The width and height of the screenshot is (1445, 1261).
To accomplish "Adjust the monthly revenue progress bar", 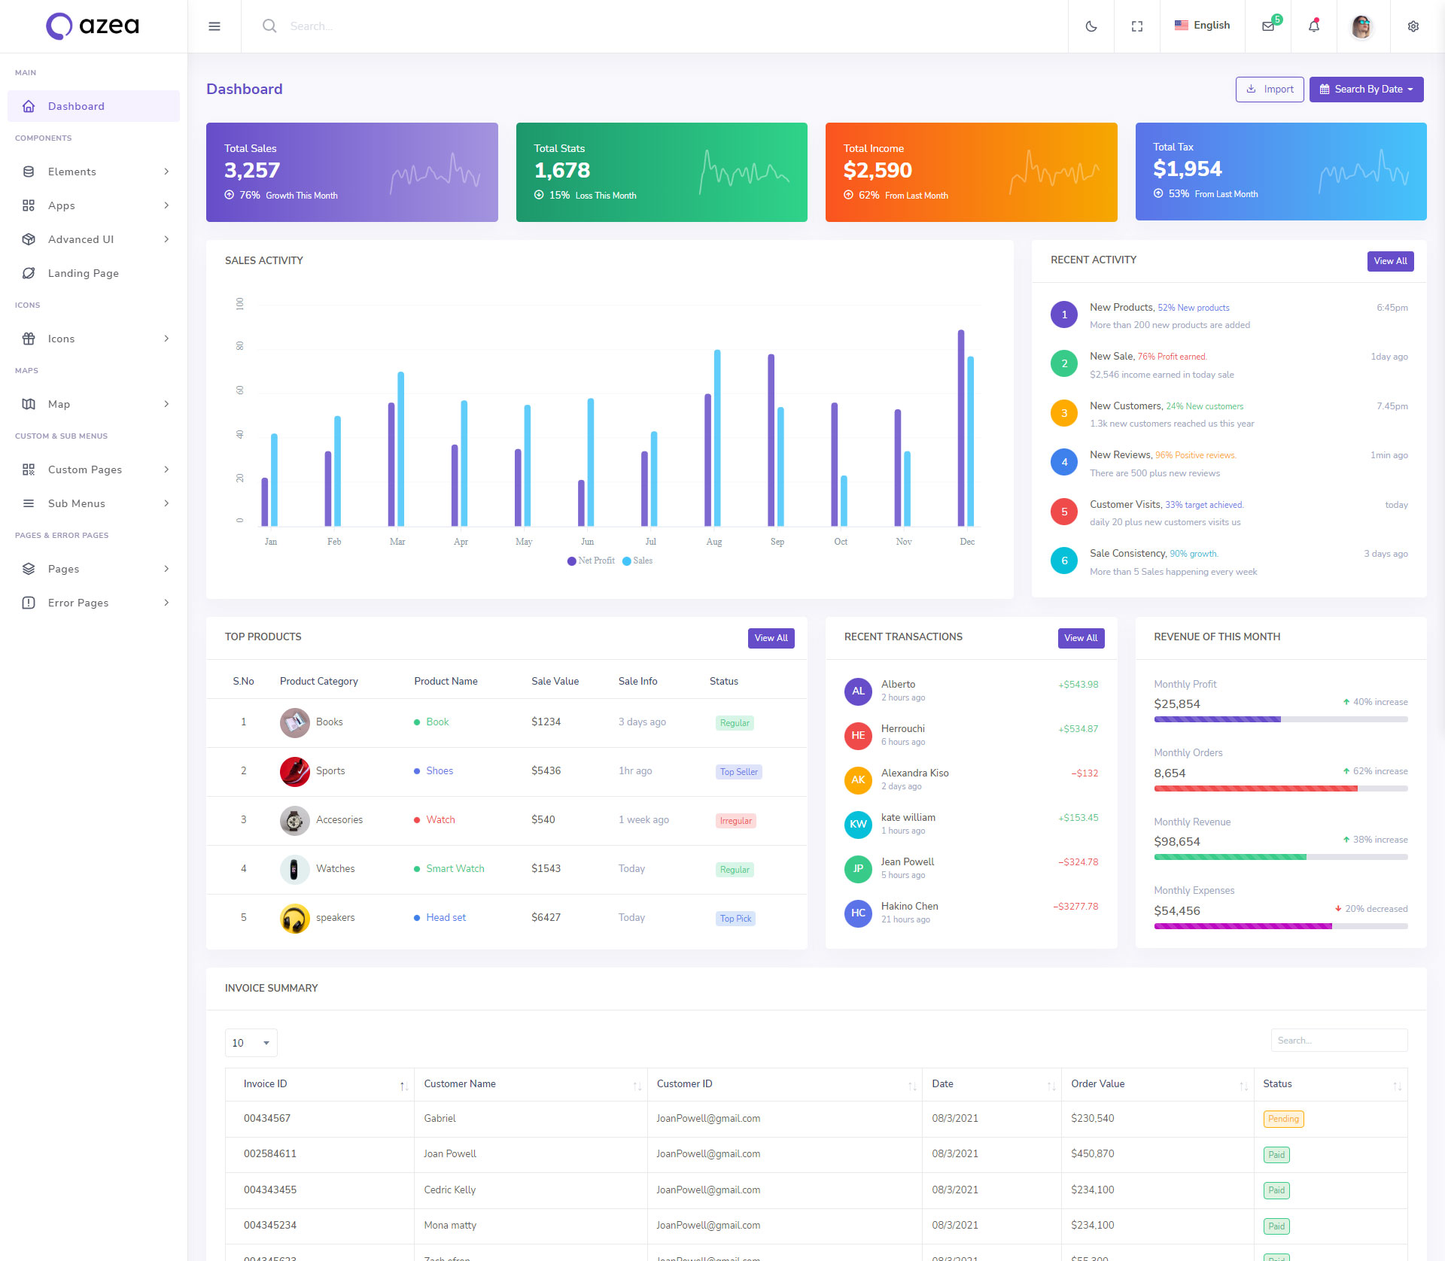I will point(1279,859).
